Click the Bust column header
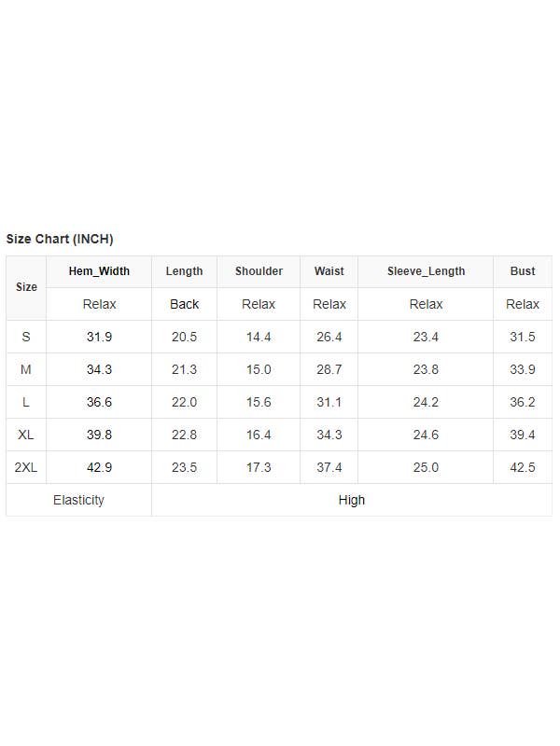Viewport: 560px width, 746px height. tap(523, 271)
